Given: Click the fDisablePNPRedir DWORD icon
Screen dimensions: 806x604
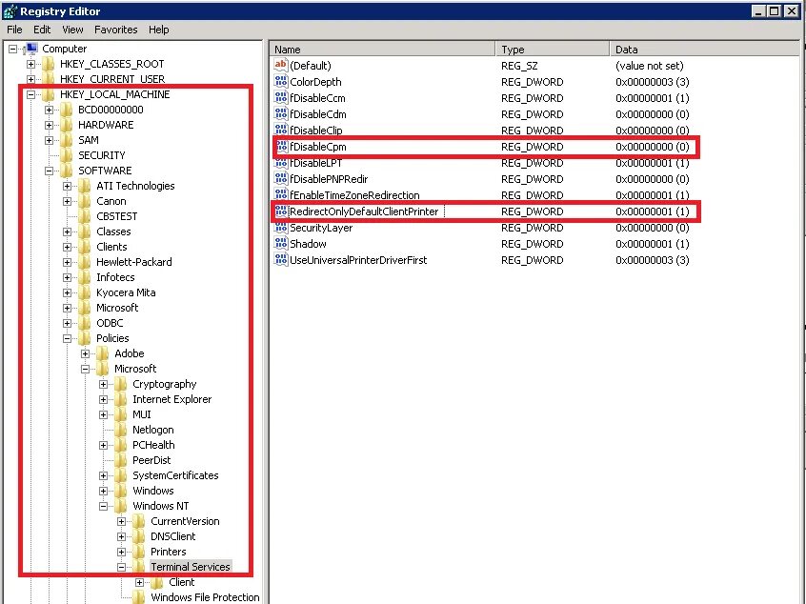Looking at the screenshot, I should 281,179.
